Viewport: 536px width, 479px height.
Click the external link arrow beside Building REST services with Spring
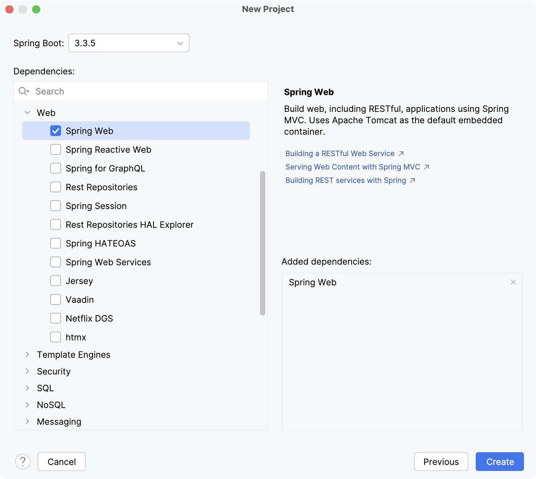[412, 180]
